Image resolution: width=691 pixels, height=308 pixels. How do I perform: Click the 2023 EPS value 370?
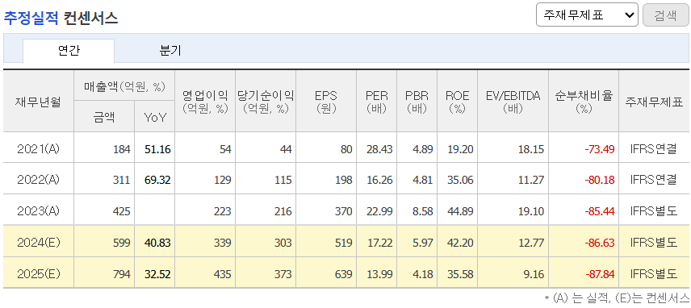click(344, 212)
